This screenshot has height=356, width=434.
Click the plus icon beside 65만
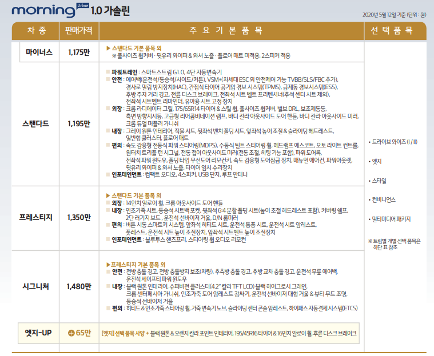coord(71,333)
